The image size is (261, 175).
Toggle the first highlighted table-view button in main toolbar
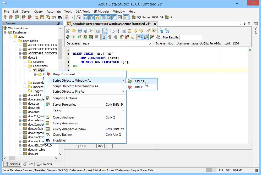(x=85, y=17)
